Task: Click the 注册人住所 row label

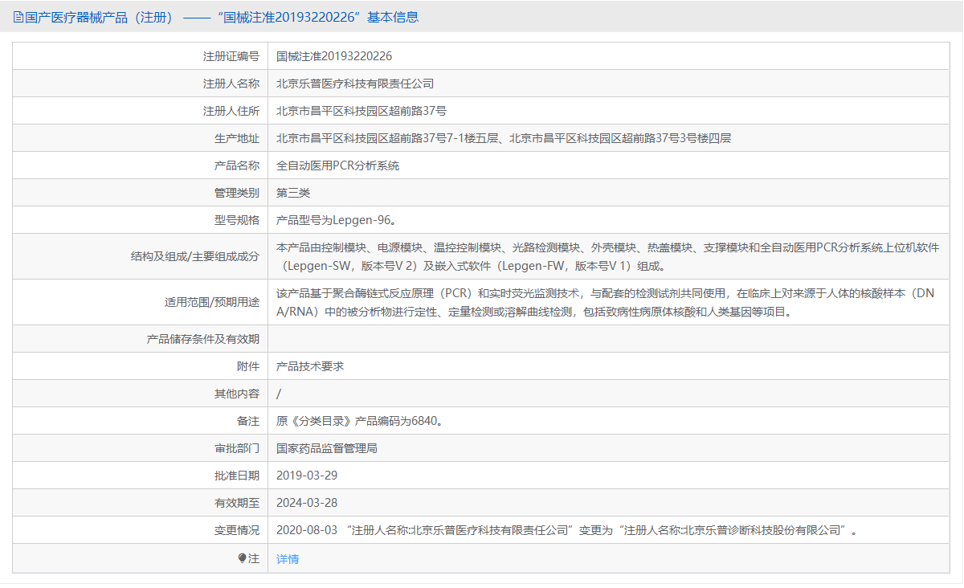Action: tap(231, 111)
